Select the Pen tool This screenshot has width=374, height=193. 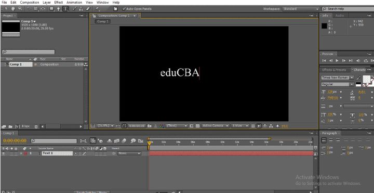pos(59,9)
